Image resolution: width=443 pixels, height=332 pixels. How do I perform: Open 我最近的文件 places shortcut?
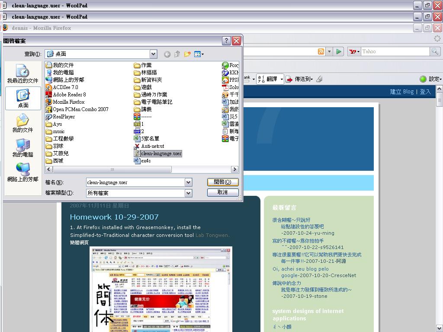(22, 74)
